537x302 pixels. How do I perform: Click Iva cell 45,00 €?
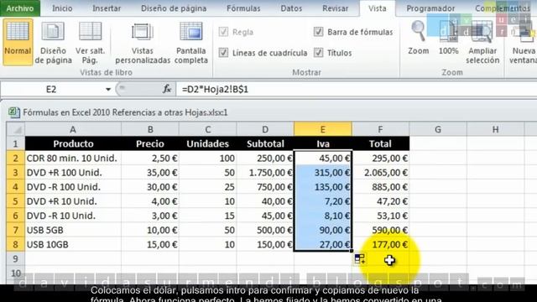pyautogui.click(x=322, y=159)
